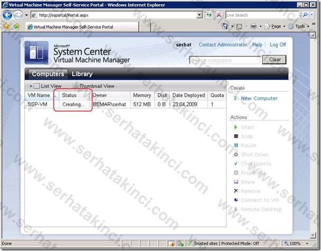Click the Remove X icon
Viewport: 321px width, 251px height.
236,191
